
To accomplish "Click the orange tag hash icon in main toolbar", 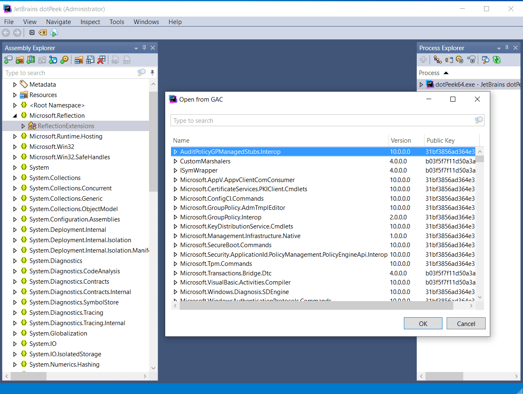I will tap(43, 32).
